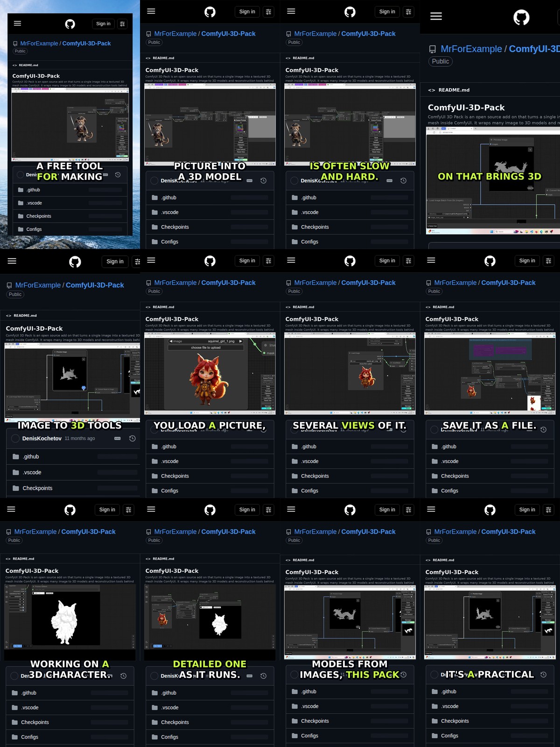
Task: Click history clock in 'IMAGE TO 3D TOOLS' frame
Action: coord(133,439)
